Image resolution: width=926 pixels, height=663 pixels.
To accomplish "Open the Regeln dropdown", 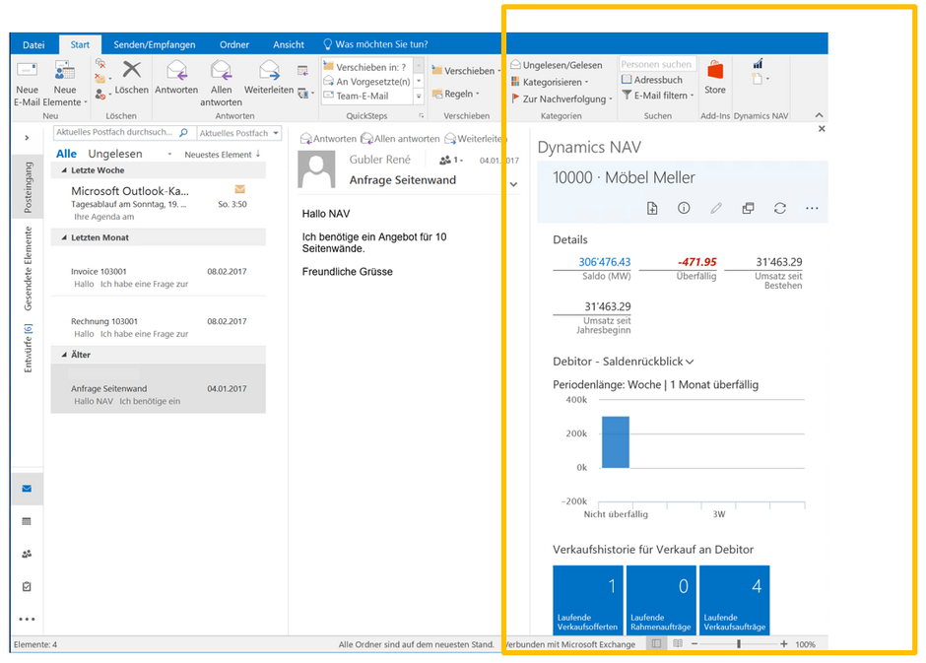I will [455, 94].
